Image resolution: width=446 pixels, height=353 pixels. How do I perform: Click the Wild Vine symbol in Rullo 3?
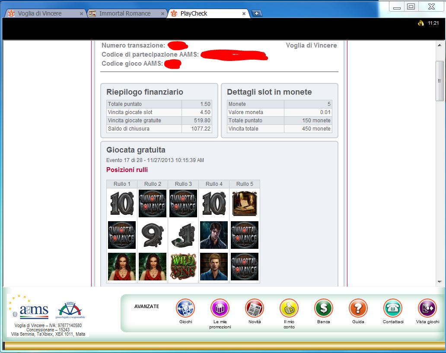183,267
